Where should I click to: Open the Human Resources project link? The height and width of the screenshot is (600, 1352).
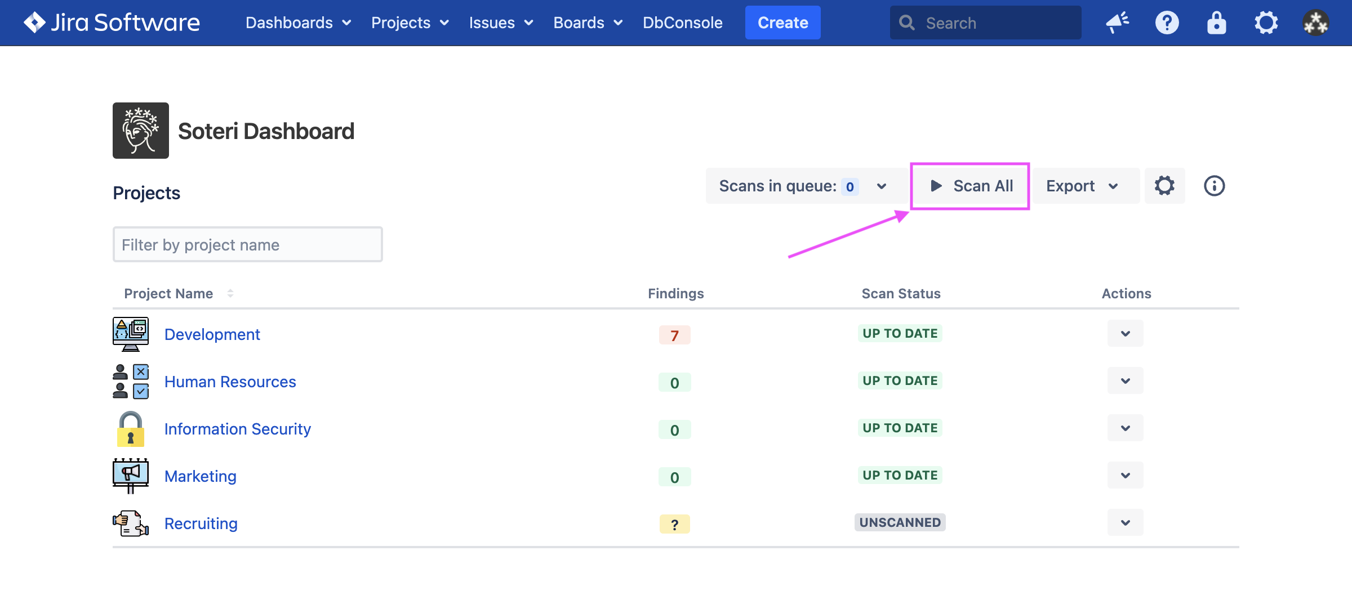pyautogui.click(x=230, y=382)
